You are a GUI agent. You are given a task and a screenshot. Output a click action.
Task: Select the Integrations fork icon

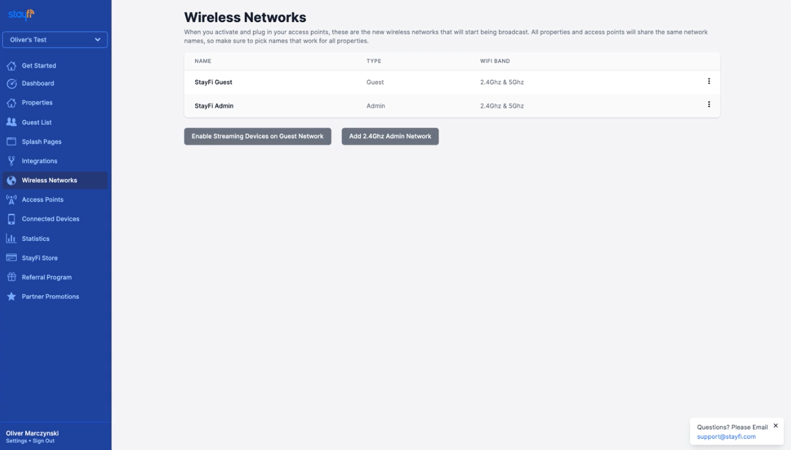[11, 161]
